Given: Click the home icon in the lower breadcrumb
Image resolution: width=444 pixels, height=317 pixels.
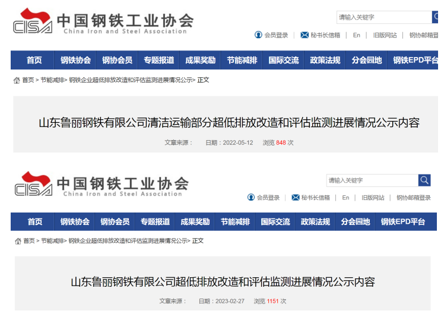Looking at the screenshot, I should point(18,241).
